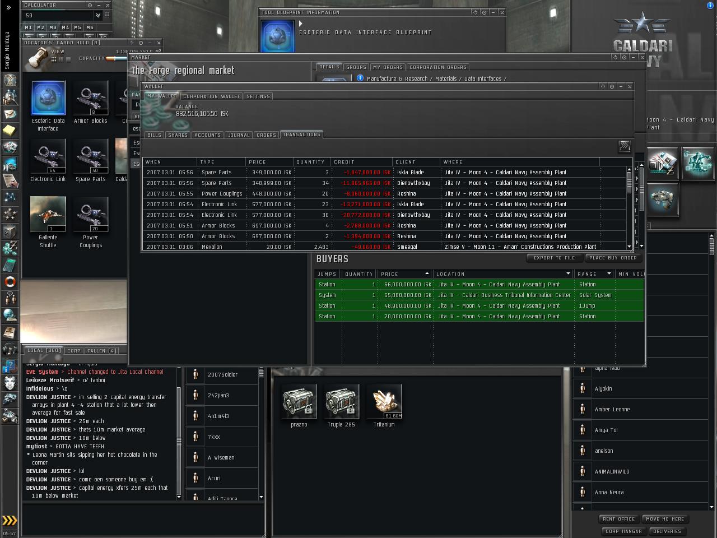
Task: Click the Place Buy Order button
Action: click(613, 258)
